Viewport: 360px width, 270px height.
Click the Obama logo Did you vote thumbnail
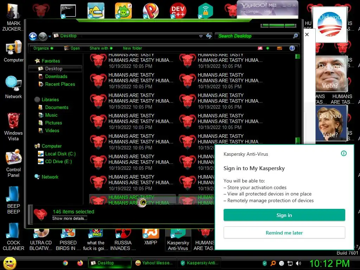pos(330,25)
